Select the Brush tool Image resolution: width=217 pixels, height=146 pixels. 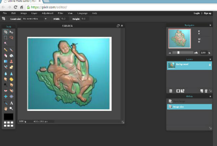[x=11, y=50]
